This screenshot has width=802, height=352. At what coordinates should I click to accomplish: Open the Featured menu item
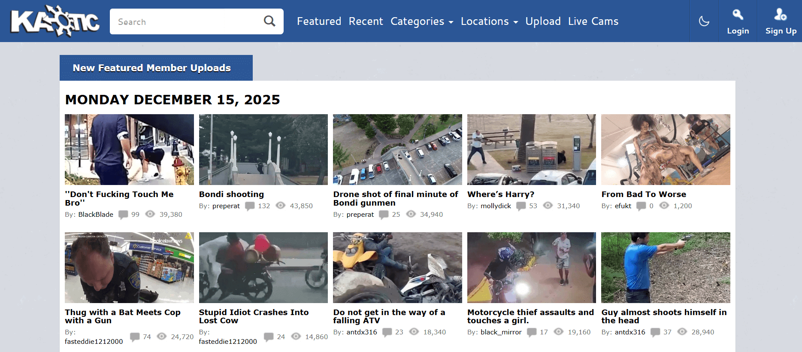click(x=319, y=21)
